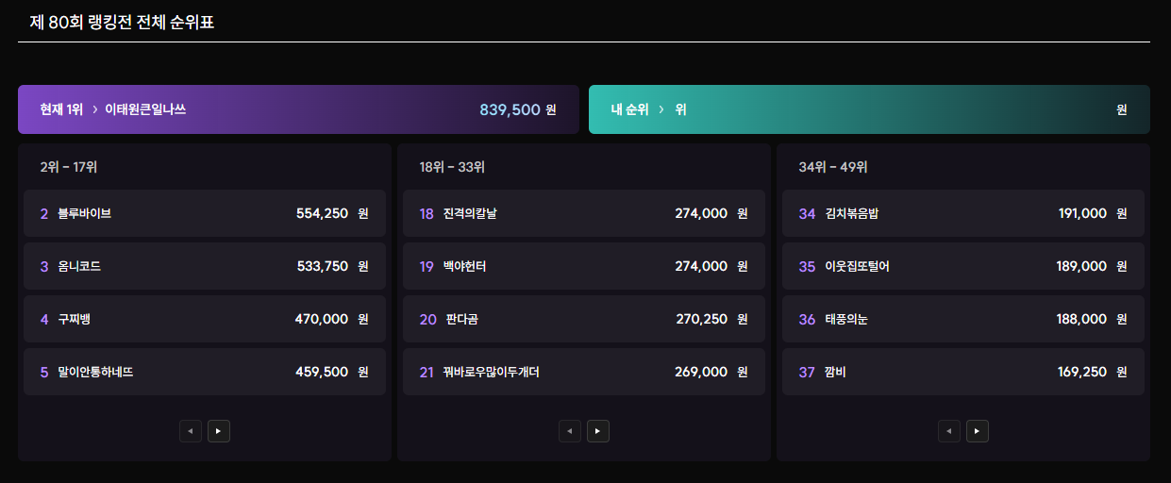The image size is (1171, 483).
Task: Click rank 5 말이안통하네뜨 row
Action: (205, 372)
